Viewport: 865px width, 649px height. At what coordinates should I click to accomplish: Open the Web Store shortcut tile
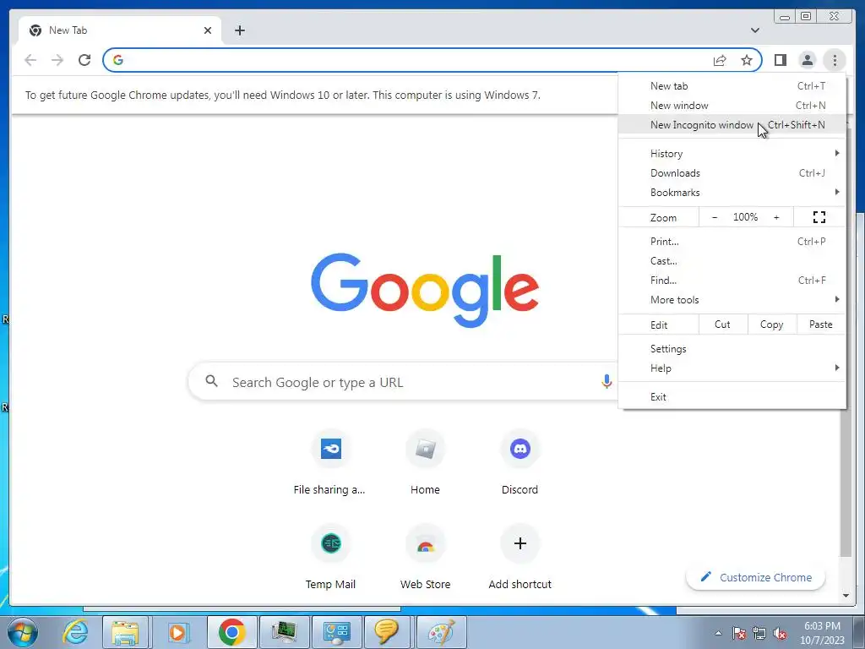[426, 559]
